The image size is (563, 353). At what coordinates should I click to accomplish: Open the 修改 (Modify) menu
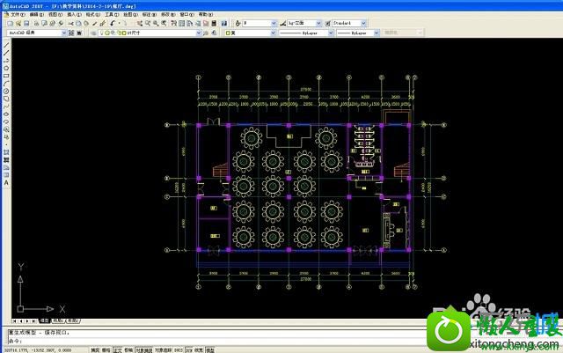coord(168,14)
